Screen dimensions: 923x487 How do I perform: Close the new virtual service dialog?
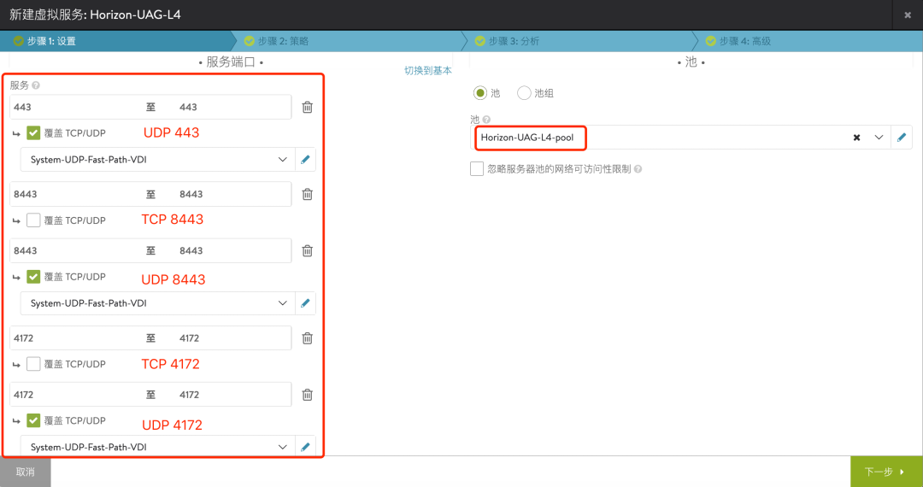tap(907, 15)
